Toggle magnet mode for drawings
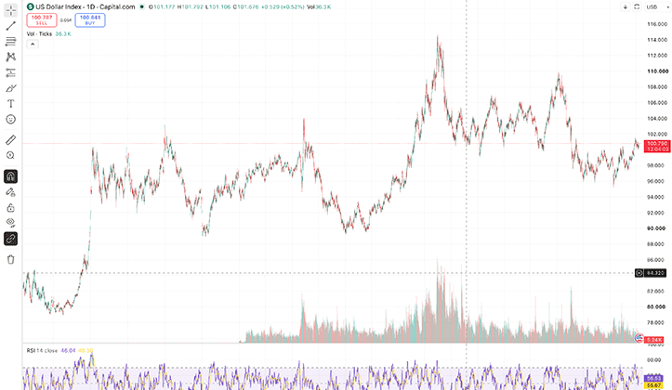The width and height of the screenshot is (672, 390). tap(11, 176)
